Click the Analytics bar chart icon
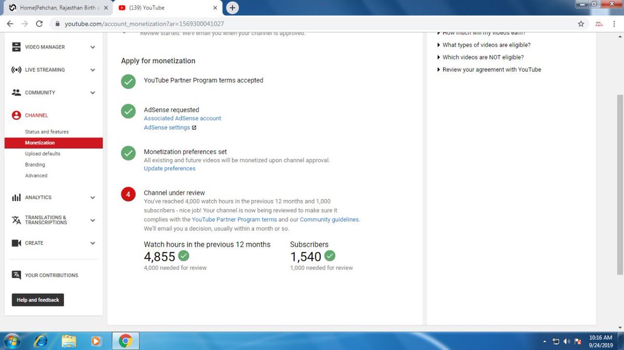 coord(16,197)
